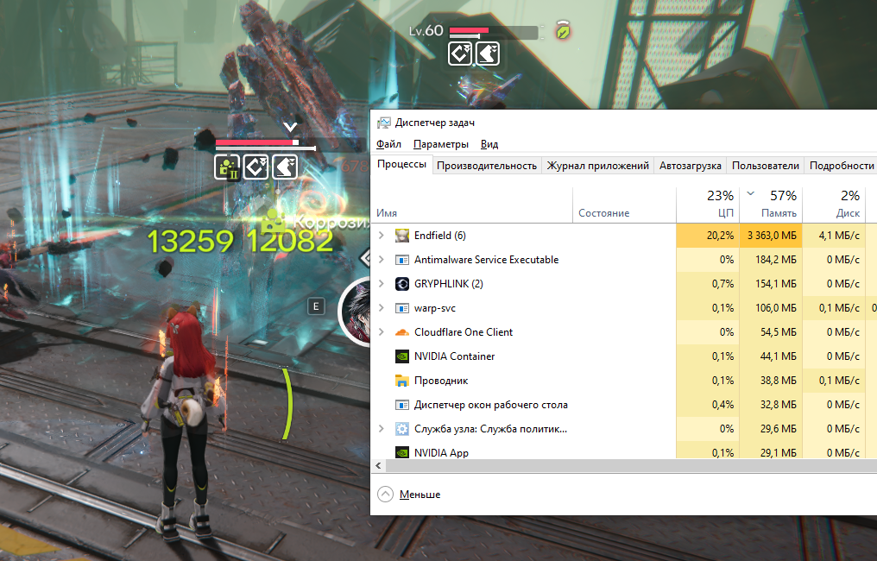Click the Проводник folder icon
The width and height of the screenshot is (877, 561).
click(x=401, y=381)
